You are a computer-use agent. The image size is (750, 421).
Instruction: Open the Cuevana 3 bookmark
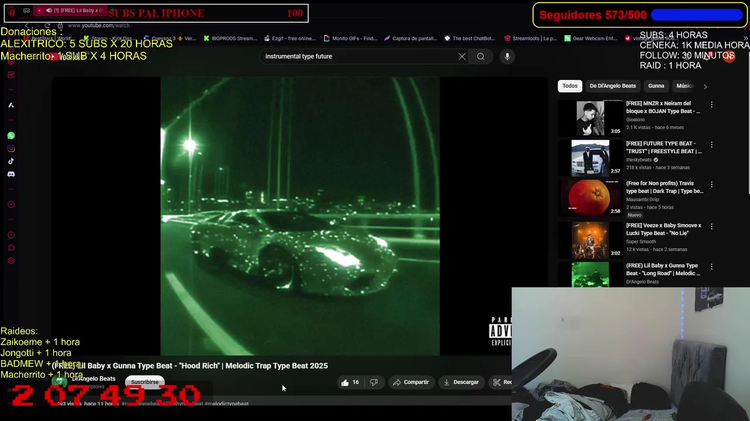pos(170,39)
